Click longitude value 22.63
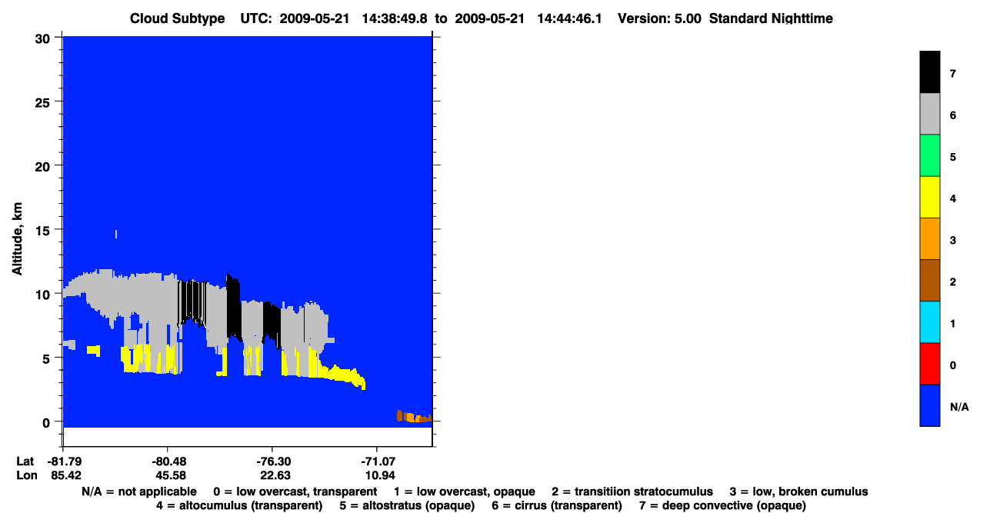 coord(275,475)
